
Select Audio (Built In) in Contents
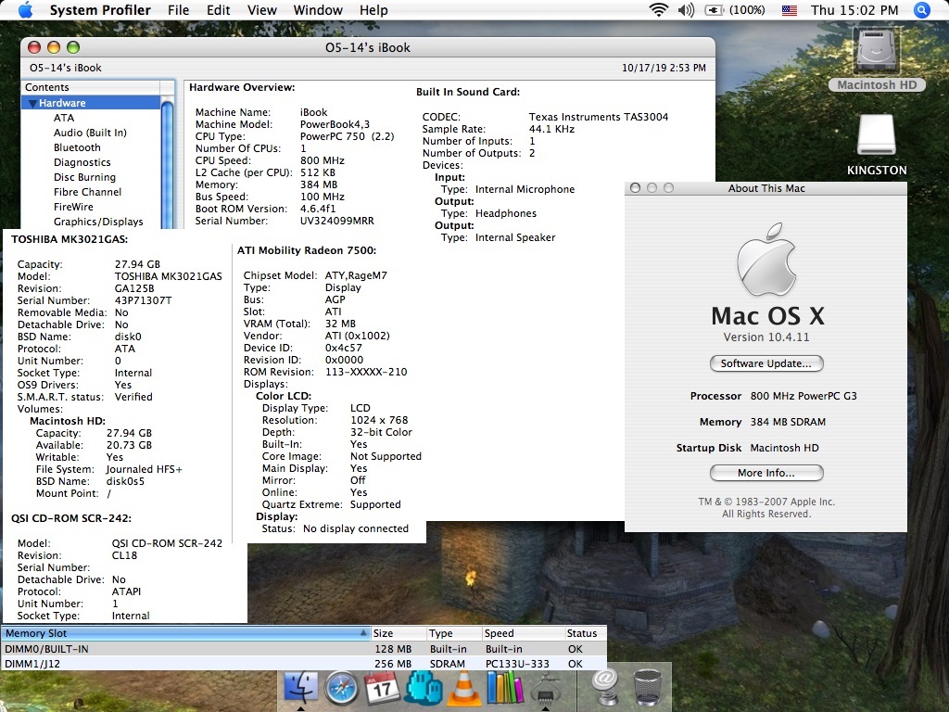tap(90, 133)
